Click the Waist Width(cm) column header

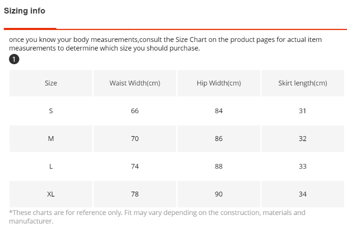[135, 83]
